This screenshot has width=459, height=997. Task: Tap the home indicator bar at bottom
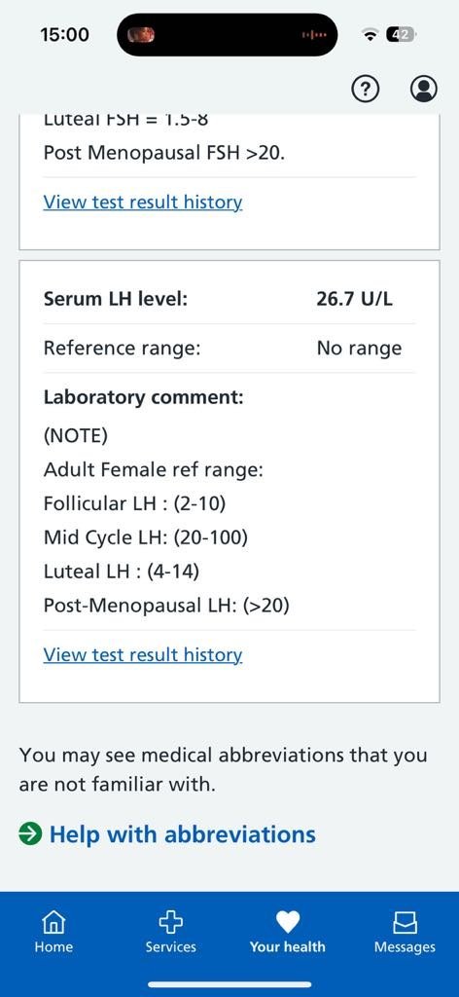(x=229, y=985)
